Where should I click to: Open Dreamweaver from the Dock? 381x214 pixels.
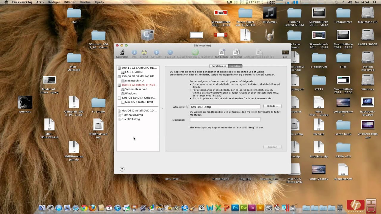coord(243,208)
